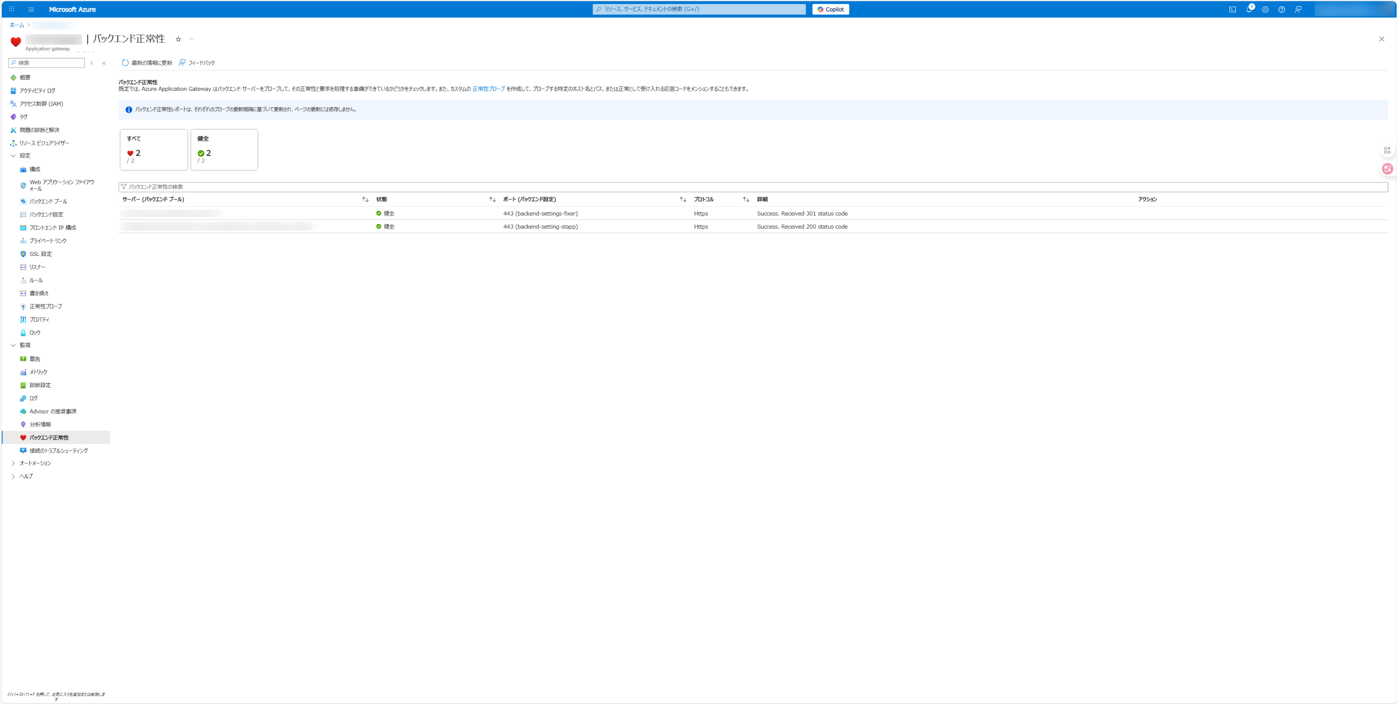Click the Copilot button
1397x704 pixels.
(830, 9)
